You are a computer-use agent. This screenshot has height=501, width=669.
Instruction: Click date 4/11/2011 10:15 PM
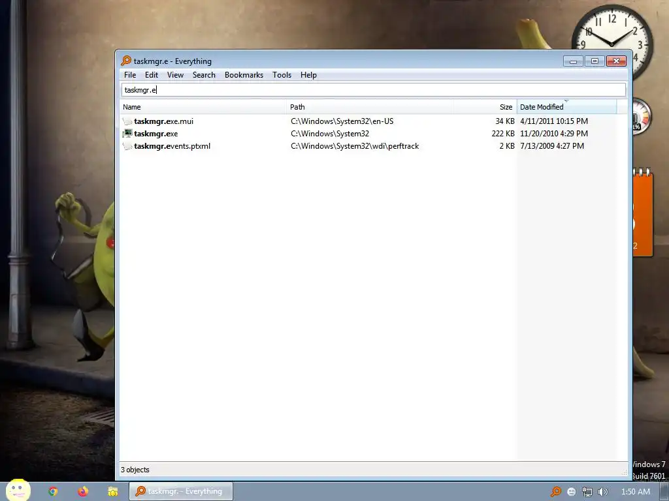click(x=554, y=121)
